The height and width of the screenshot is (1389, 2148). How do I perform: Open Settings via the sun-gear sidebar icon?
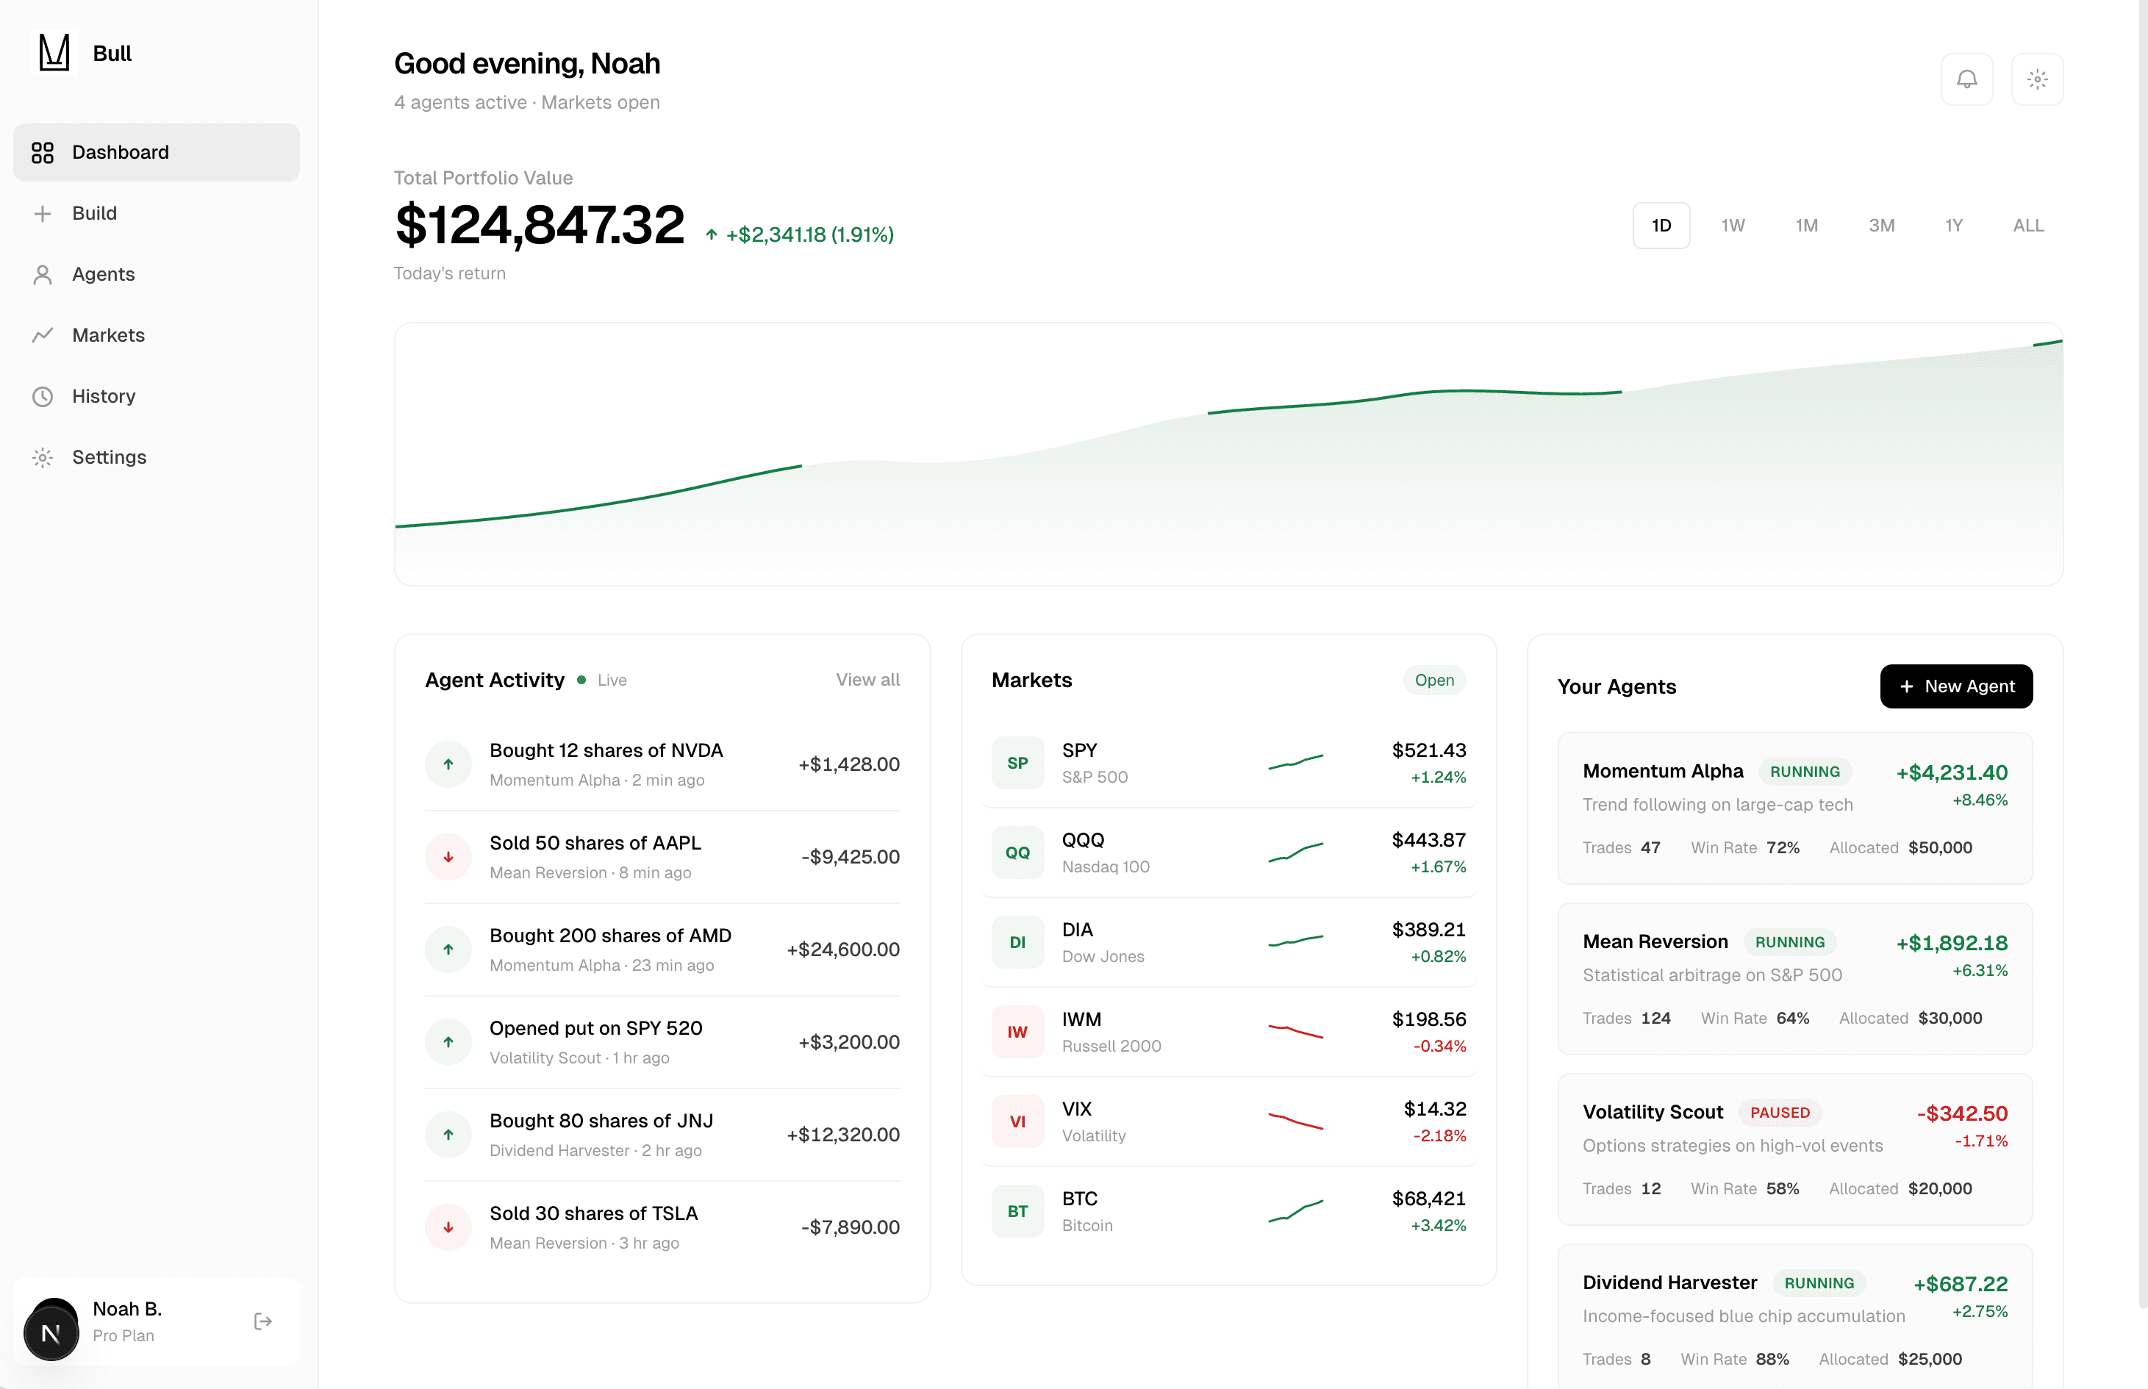pyautogui.click(x=43, y=457)
